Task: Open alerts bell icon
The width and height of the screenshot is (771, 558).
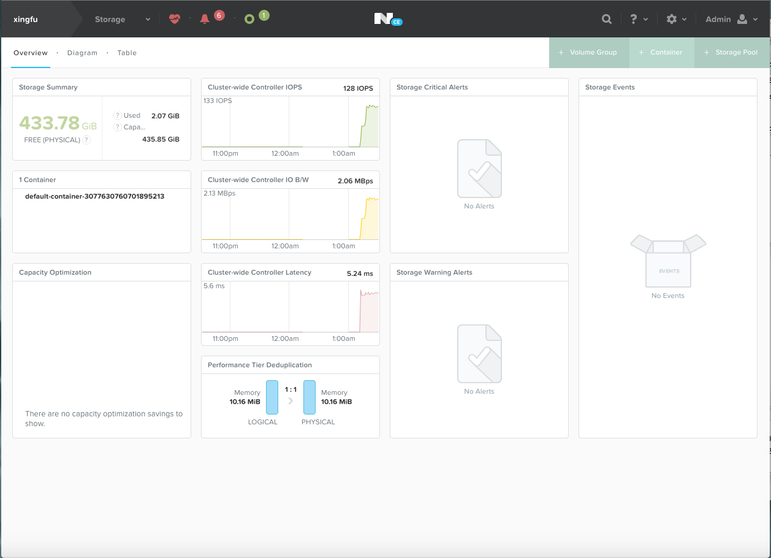Action: pos(205,19)
